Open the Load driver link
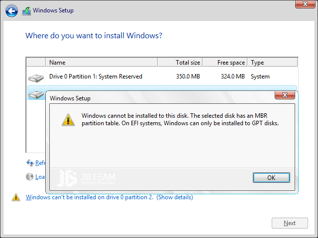318x238 pixels. click(x=40, y=176)
